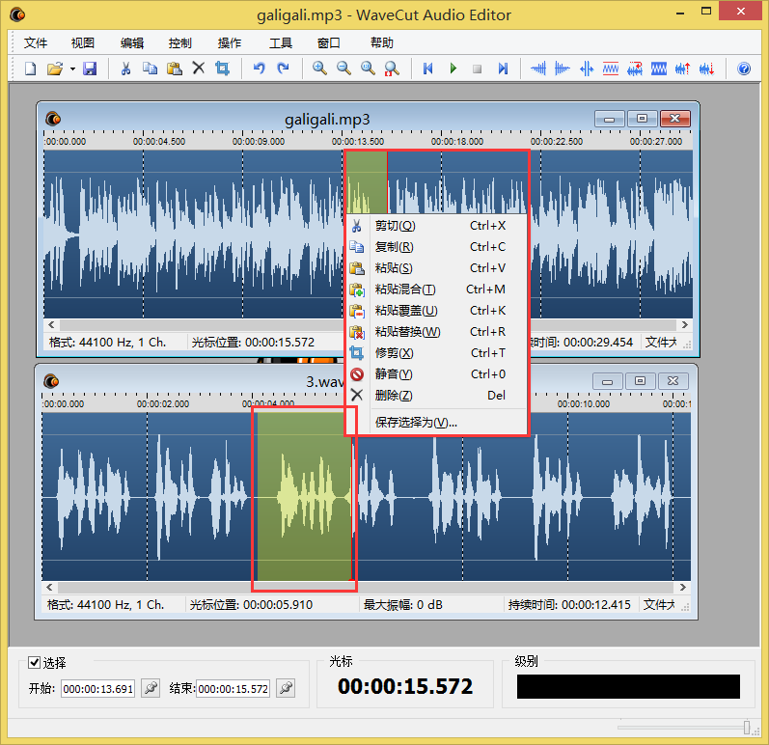Click the Save floppy disk icon
The width and height of the screenshot is (769, 745).
pos(90,69)
